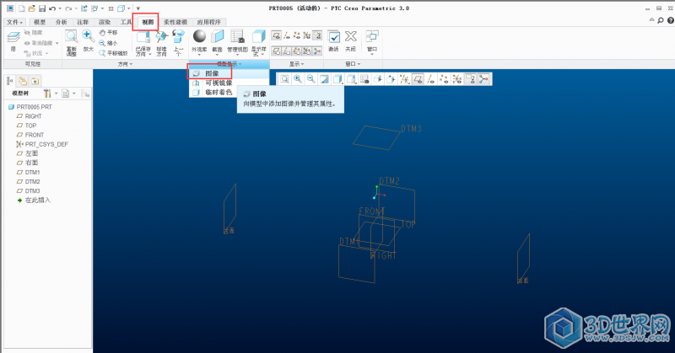675x353 pixels.
Task: Expand the Window (窗口) dropdown button
Action: (x=372, y=40)
